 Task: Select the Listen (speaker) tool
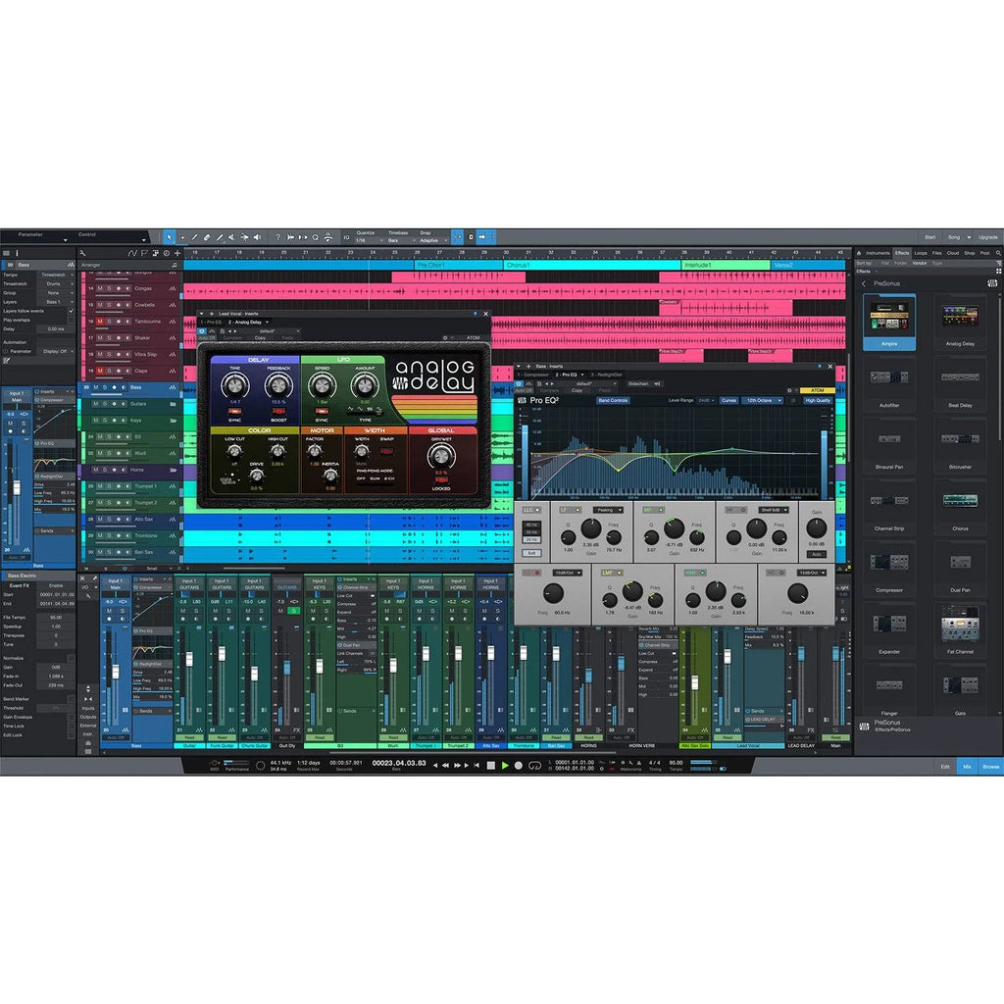coord(257,237)
